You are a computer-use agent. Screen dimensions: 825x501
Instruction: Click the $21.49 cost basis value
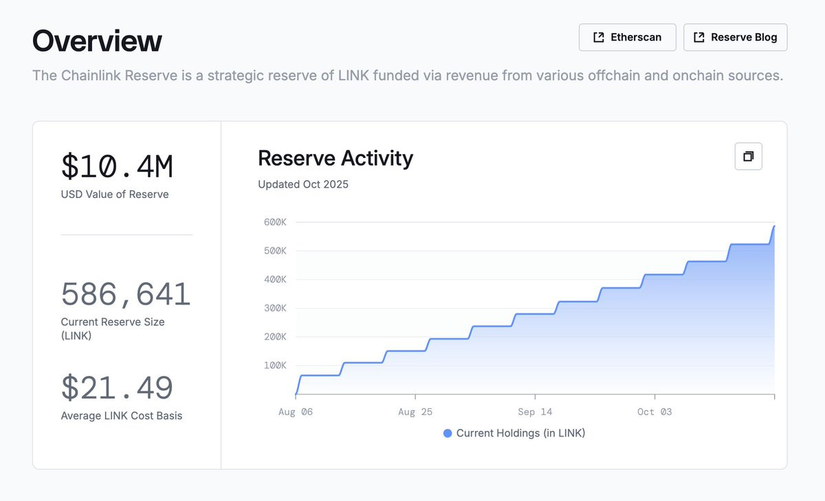coord(117,388)
